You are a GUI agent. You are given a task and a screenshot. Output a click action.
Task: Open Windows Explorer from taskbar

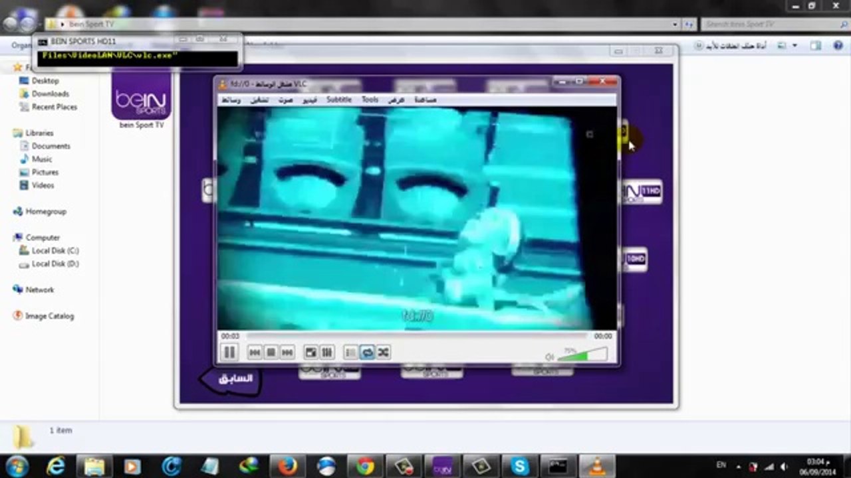[x=94, y=466]
